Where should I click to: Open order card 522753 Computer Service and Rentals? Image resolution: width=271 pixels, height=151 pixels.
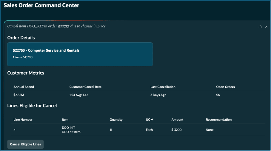coord(80,54)
